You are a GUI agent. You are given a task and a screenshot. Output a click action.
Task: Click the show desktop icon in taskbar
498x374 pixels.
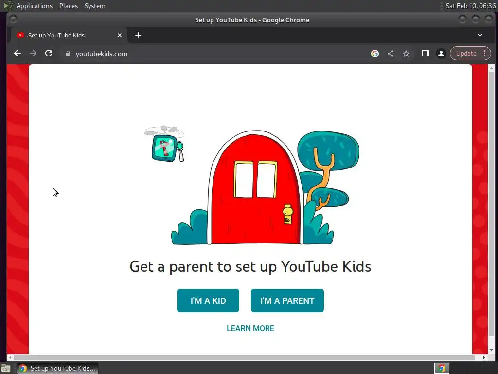[6, 369]
